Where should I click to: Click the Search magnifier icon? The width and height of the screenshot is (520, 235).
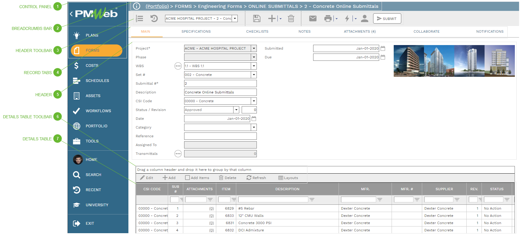point(77,175)
